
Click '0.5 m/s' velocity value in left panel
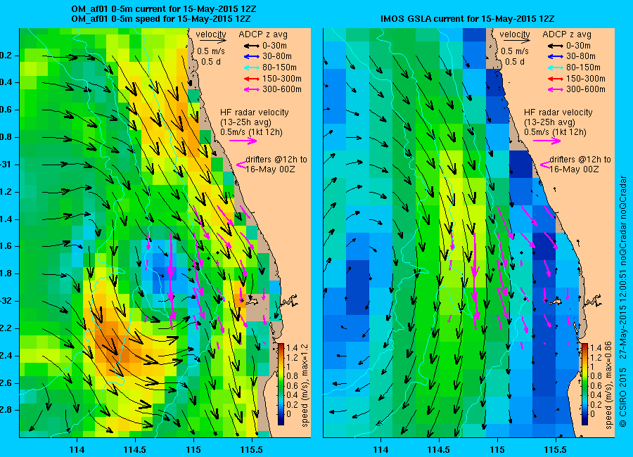pos(211,51)
